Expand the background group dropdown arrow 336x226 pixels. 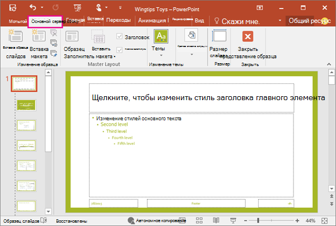point(192,55)
